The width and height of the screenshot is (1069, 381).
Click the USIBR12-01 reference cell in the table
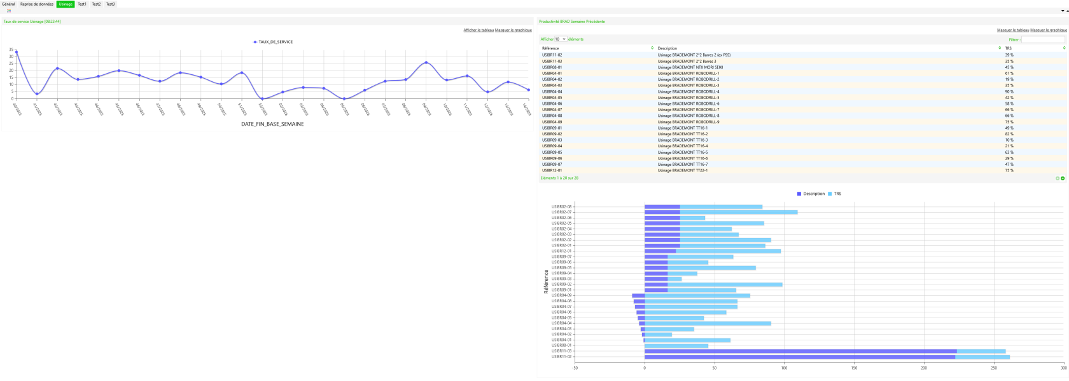(552, 170)
